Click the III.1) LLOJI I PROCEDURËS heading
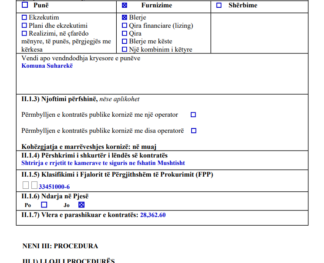The width and height of the screenshot is (324, 263). pos(68,260)
